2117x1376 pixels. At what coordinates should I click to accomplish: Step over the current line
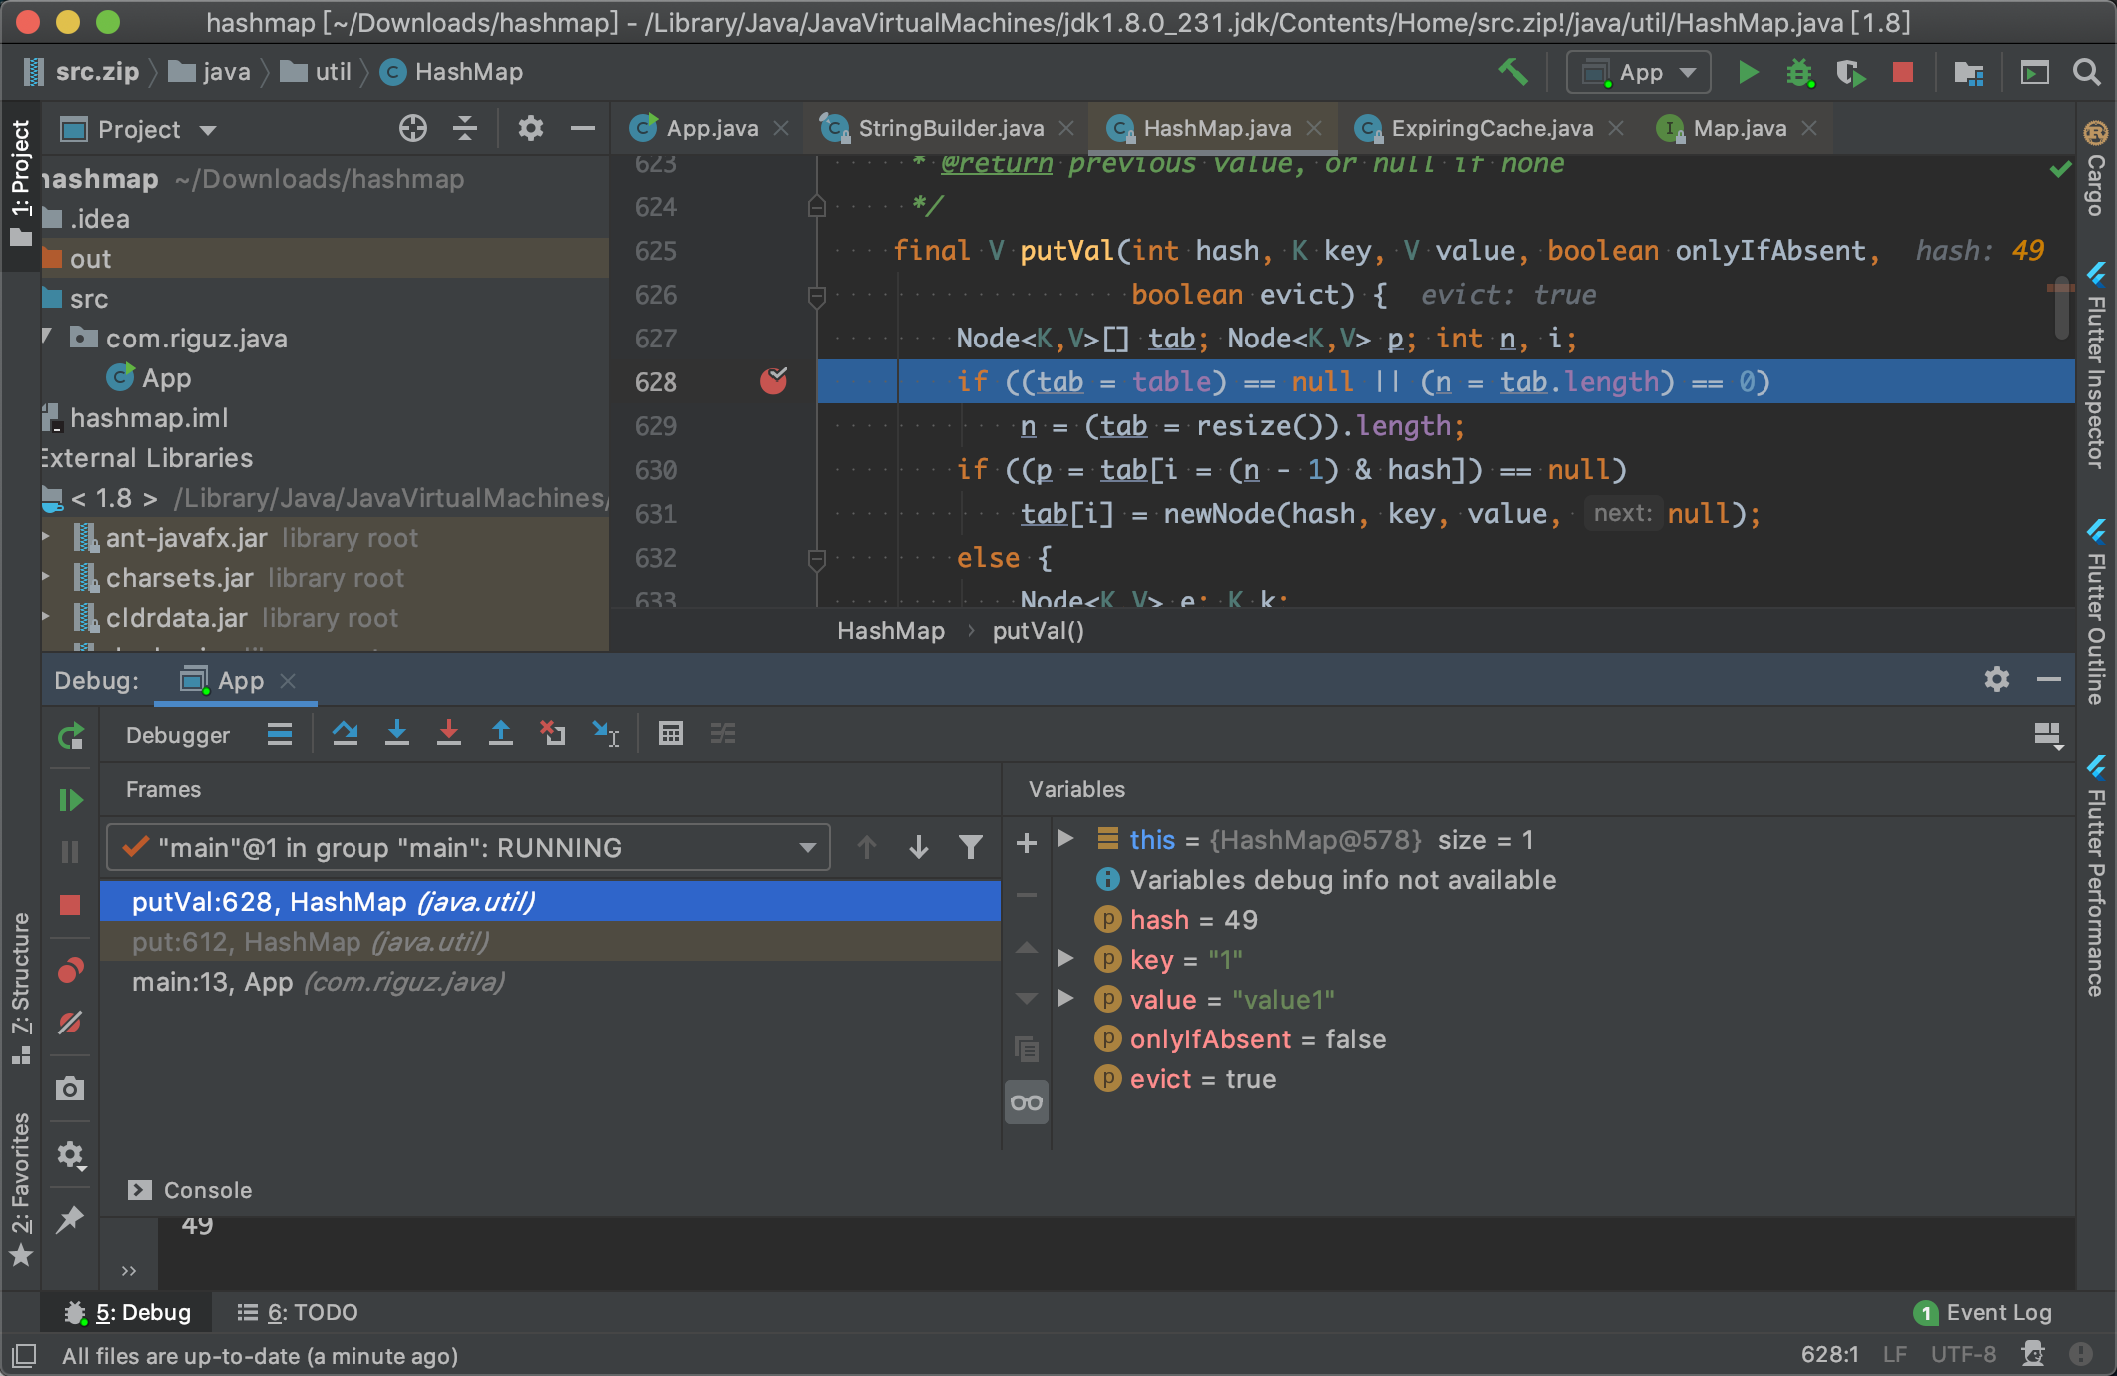click(x=346, y=734)
